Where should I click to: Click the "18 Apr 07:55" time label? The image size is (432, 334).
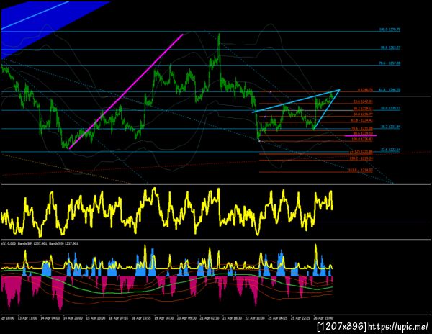[119, 318]
